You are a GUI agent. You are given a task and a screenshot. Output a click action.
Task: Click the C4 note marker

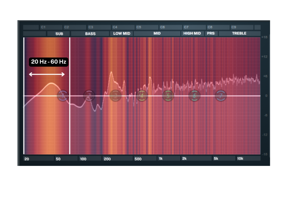(x=114, y=27)
